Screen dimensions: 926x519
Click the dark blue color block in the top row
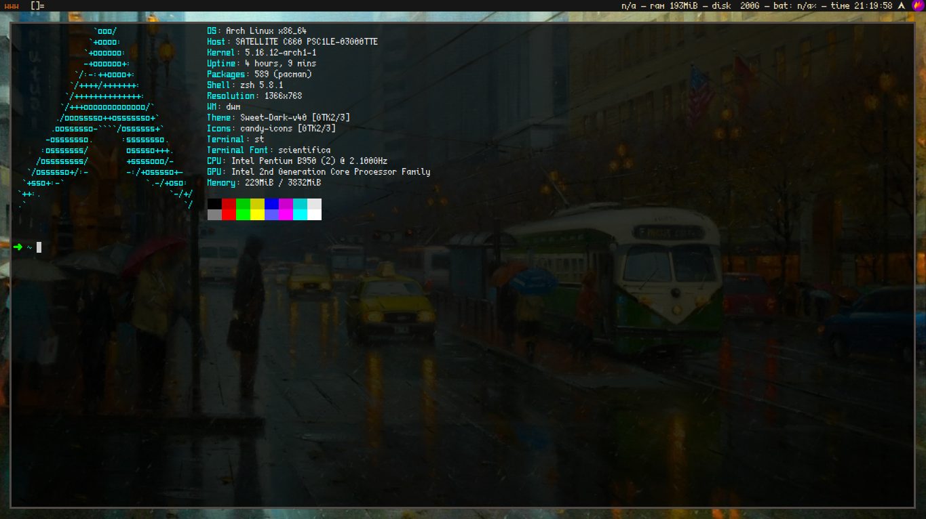271,204
